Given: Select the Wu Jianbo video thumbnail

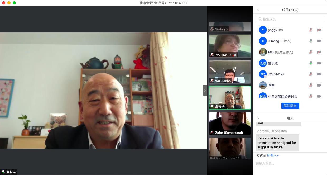Looking at the screenshot, I should tap(230, 72).
